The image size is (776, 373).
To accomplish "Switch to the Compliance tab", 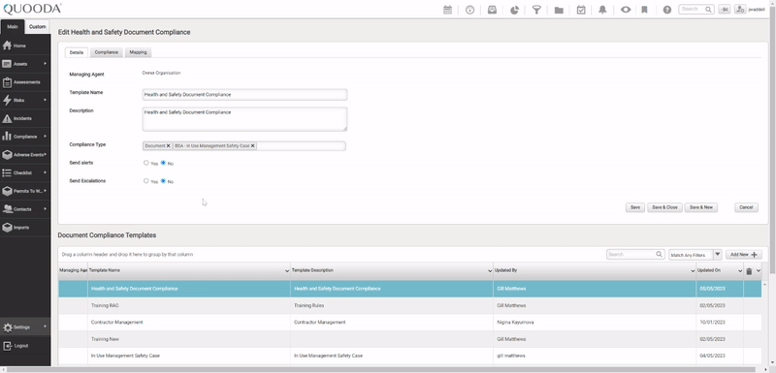I will coord(107,52).
